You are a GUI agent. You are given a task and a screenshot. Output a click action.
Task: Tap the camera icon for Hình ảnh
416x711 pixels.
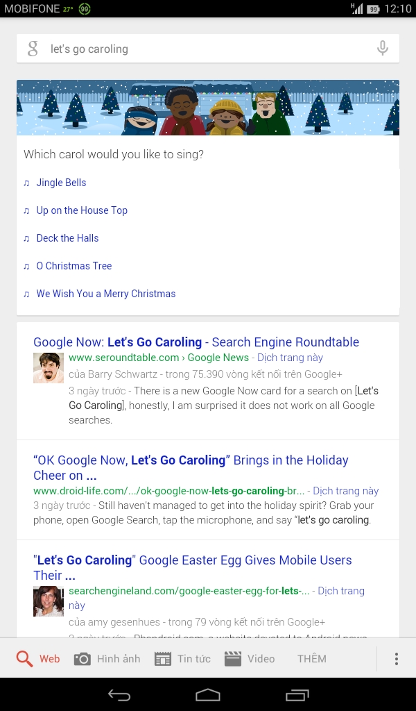83,659
